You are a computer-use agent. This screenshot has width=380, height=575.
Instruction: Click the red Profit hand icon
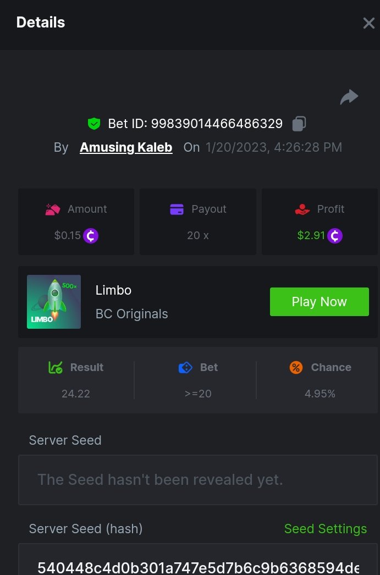(302, 209)
